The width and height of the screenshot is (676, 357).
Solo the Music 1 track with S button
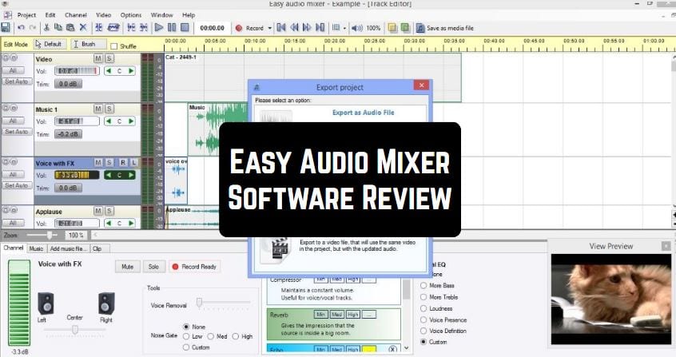(x=109, y=109)
